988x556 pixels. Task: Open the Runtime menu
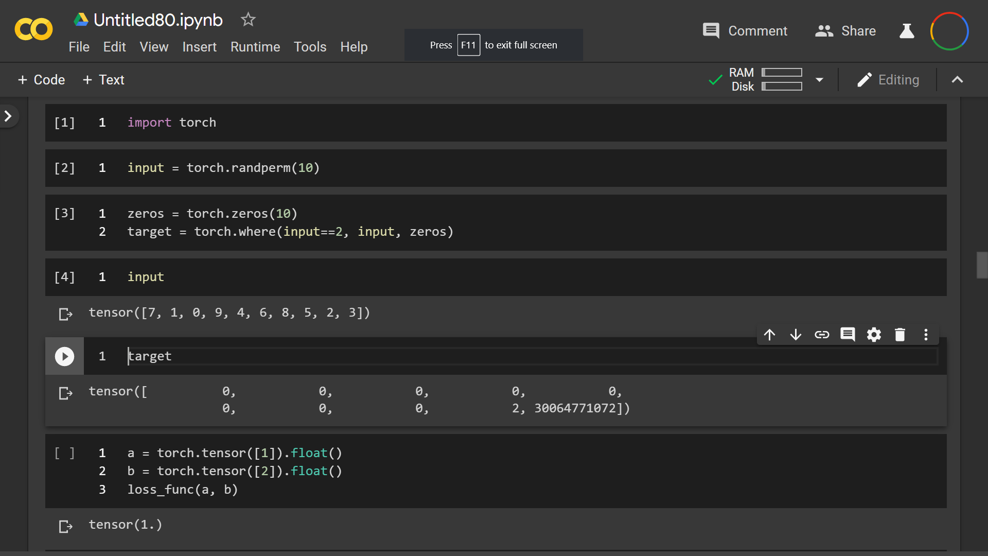(x=255, y=47)
